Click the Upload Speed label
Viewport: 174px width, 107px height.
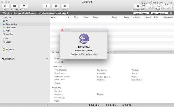104,77
